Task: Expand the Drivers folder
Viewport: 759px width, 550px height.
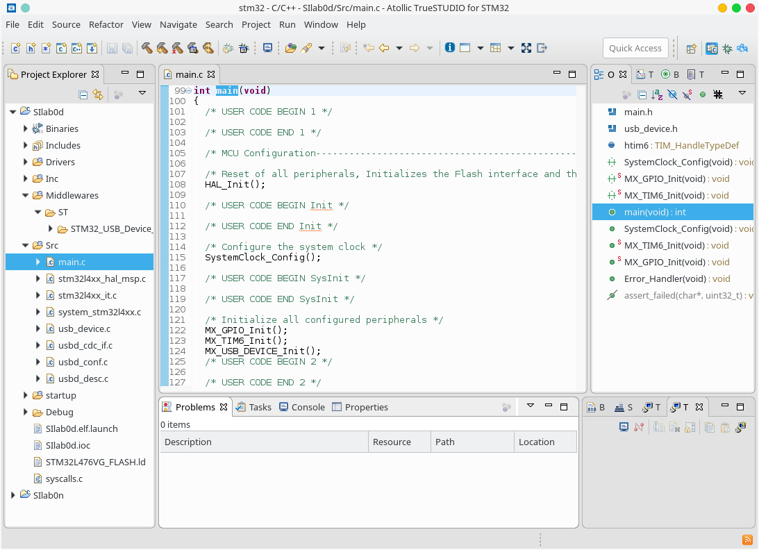Action: 26,162
